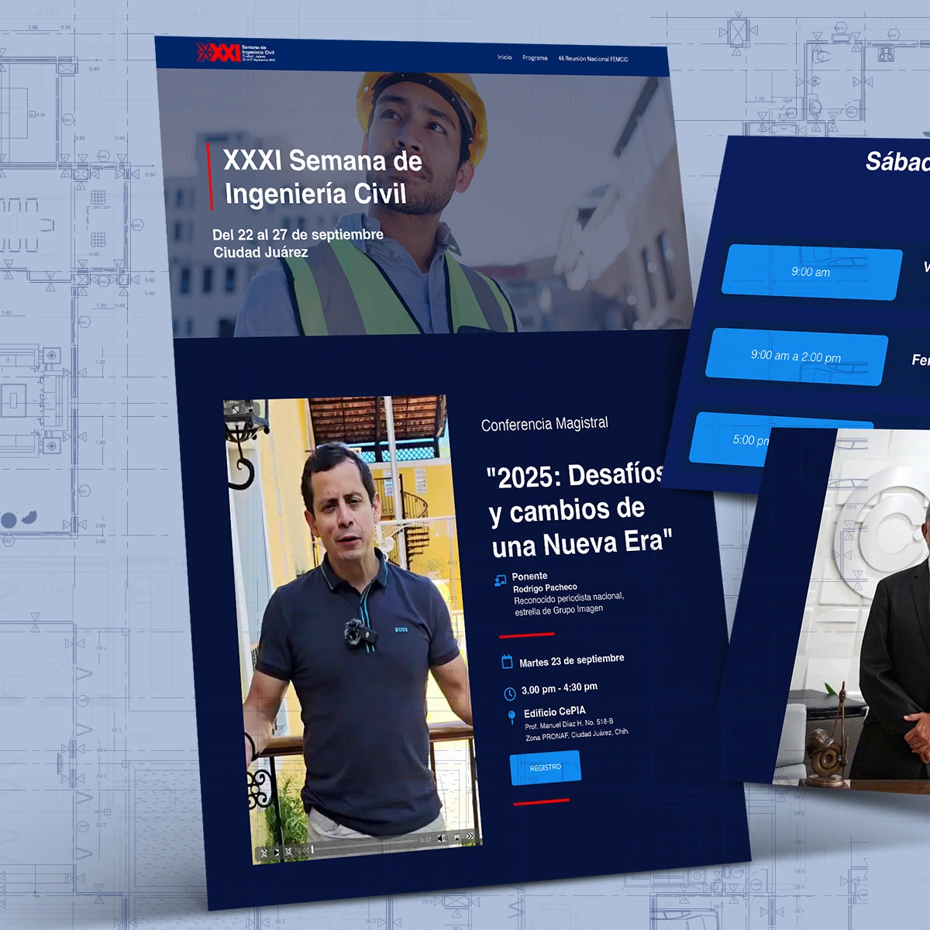The image size is (930, 930).
Task: Click the text Ciudad Juárez in the hero
Action: click(260, 252)
